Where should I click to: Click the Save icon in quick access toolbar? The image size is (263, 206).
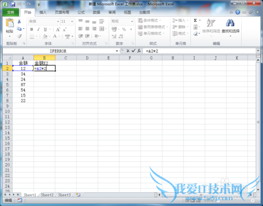13,4
